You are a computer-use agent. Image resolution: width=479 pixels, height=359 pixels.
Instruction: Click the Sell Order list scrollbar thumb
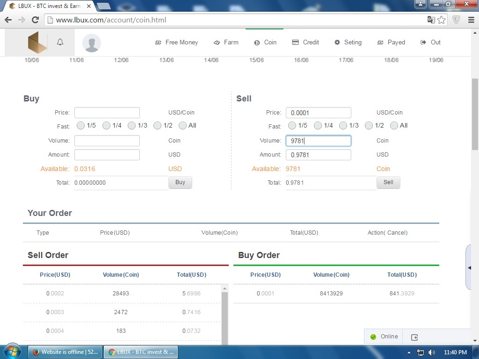coord(225,317)
